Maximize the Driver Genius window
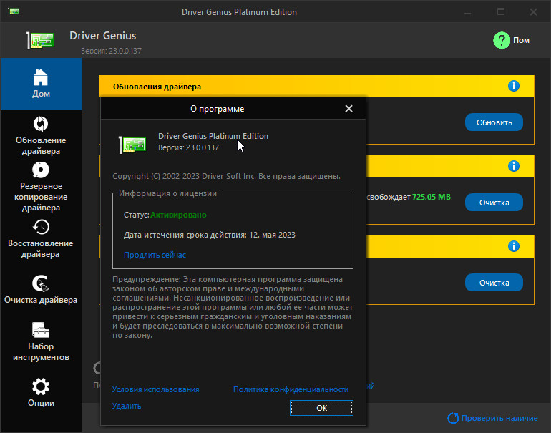The width and height of the screenshot is (551, 433). [x=501, y=12]
